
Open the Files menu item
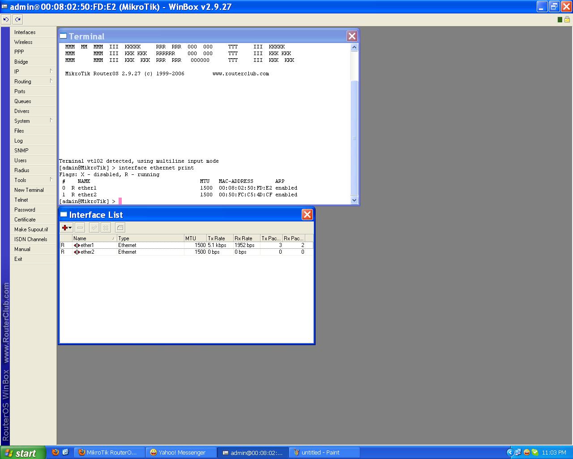coord(33,131)
